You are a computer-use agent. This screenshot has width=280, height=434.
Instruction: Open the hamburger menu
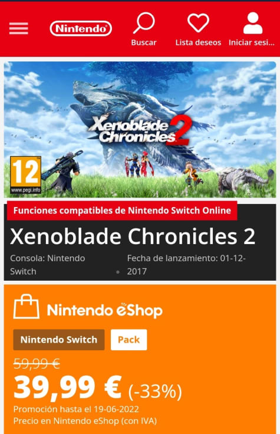pos(18,28)
